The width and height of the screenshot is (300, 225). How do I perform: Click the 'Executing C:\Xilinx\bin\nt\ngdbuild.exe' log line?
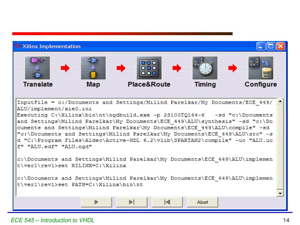(145, 115)
